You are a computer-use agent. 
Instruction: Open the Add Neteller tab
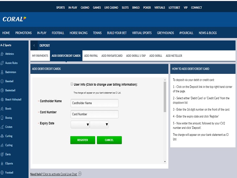click(174, 56)
